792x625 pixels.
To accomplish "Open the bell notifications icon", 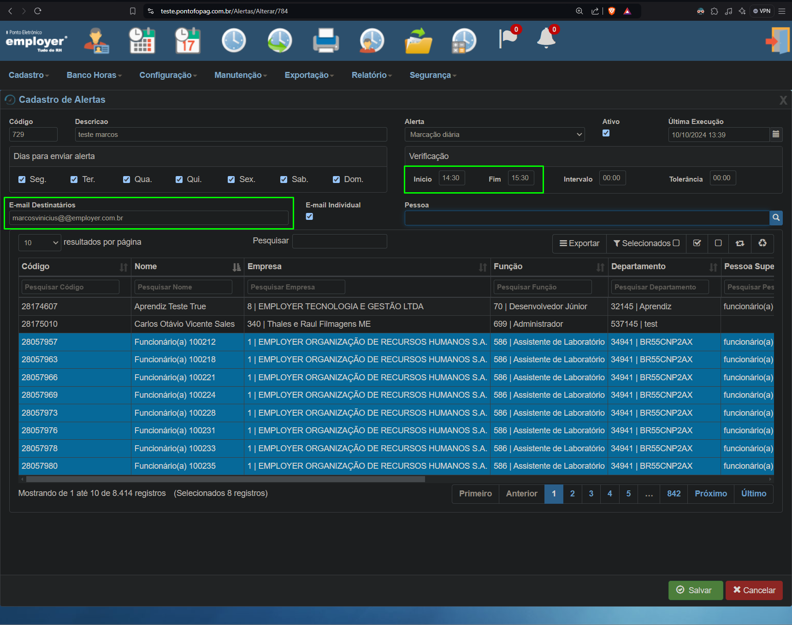I will coord(546,38).
